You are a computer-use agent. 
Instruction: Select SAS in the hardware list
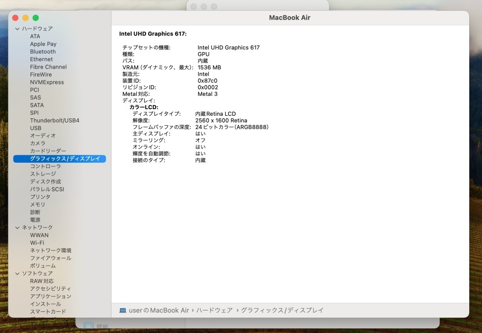click(x=35, y=98)
